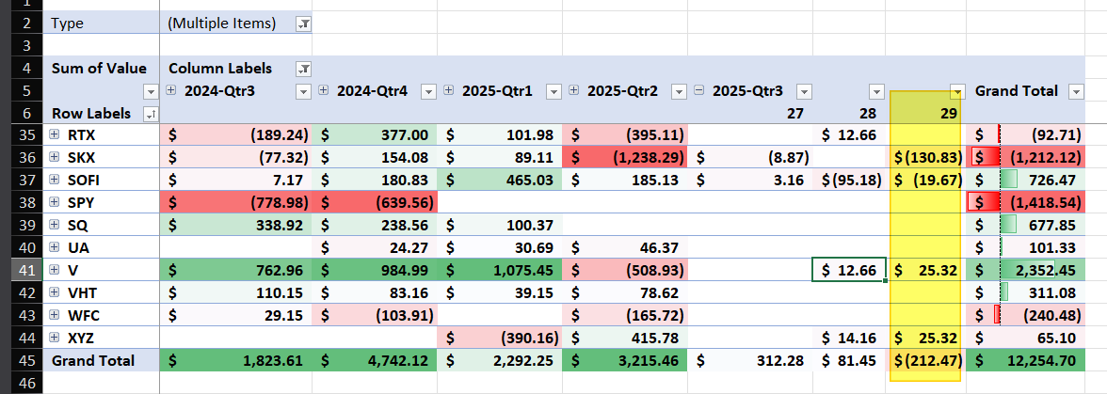
Task: Select XYZ 2025-Qtr2 value 415.78
Action: point(625,338)
